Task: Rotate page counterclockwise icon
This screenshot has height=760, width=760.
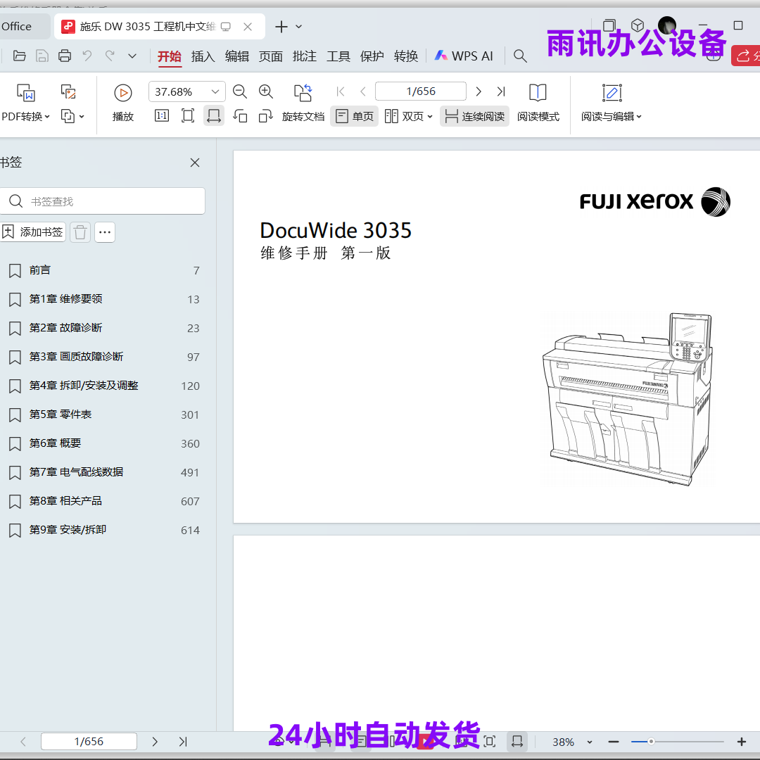Action: (x=240, y=116)
